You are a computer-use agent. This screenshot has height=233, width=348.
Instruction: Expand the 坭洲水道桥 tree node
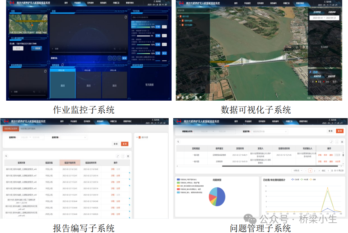[180, 21]
